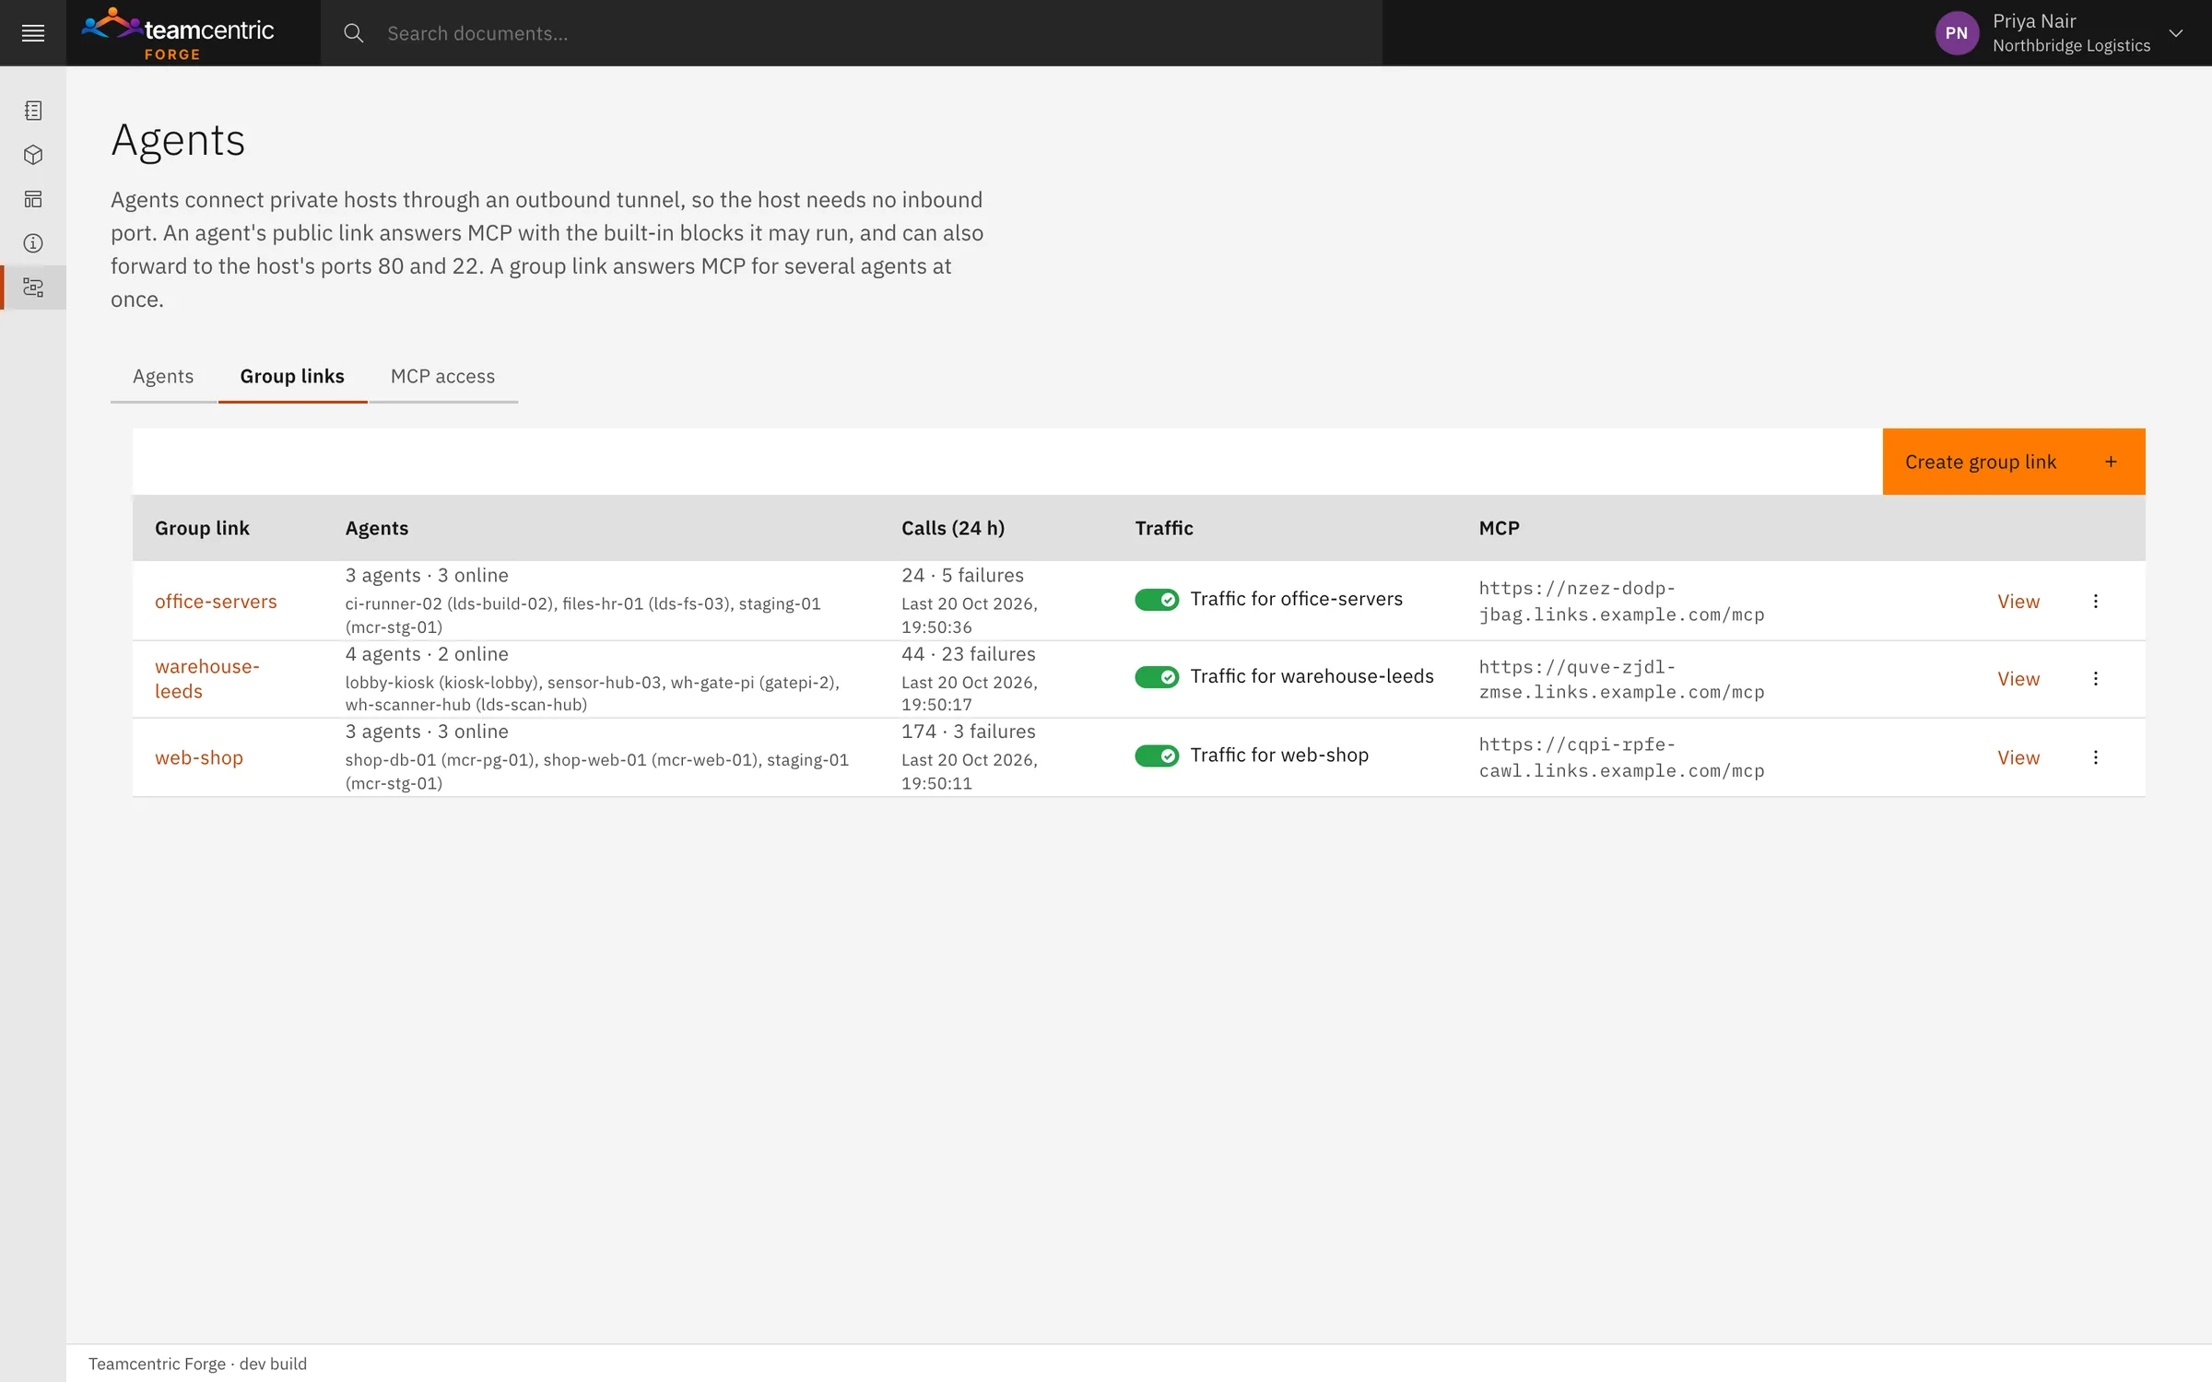Image resolution: width=2212 pixels, height=1382 pixels.
Task: Open the info circle sidebar icon
Action: click(33, 243)
